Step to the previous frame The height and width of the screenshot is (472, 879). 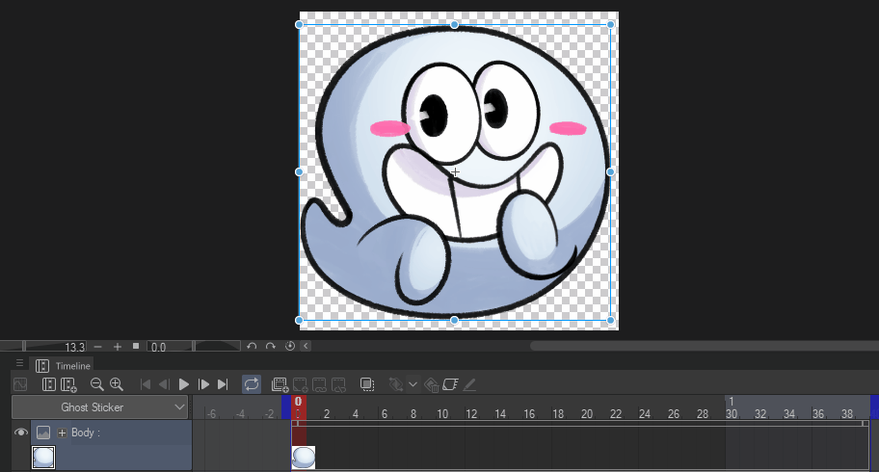click(x=164, y=384)
